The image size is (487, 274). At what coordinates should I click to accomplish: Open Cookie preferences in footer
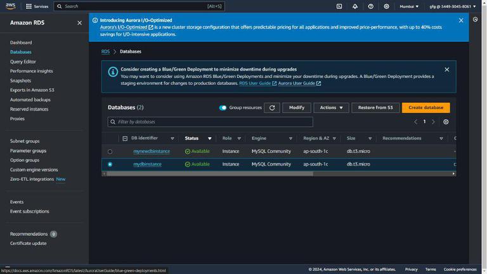(x=460, y=270)
